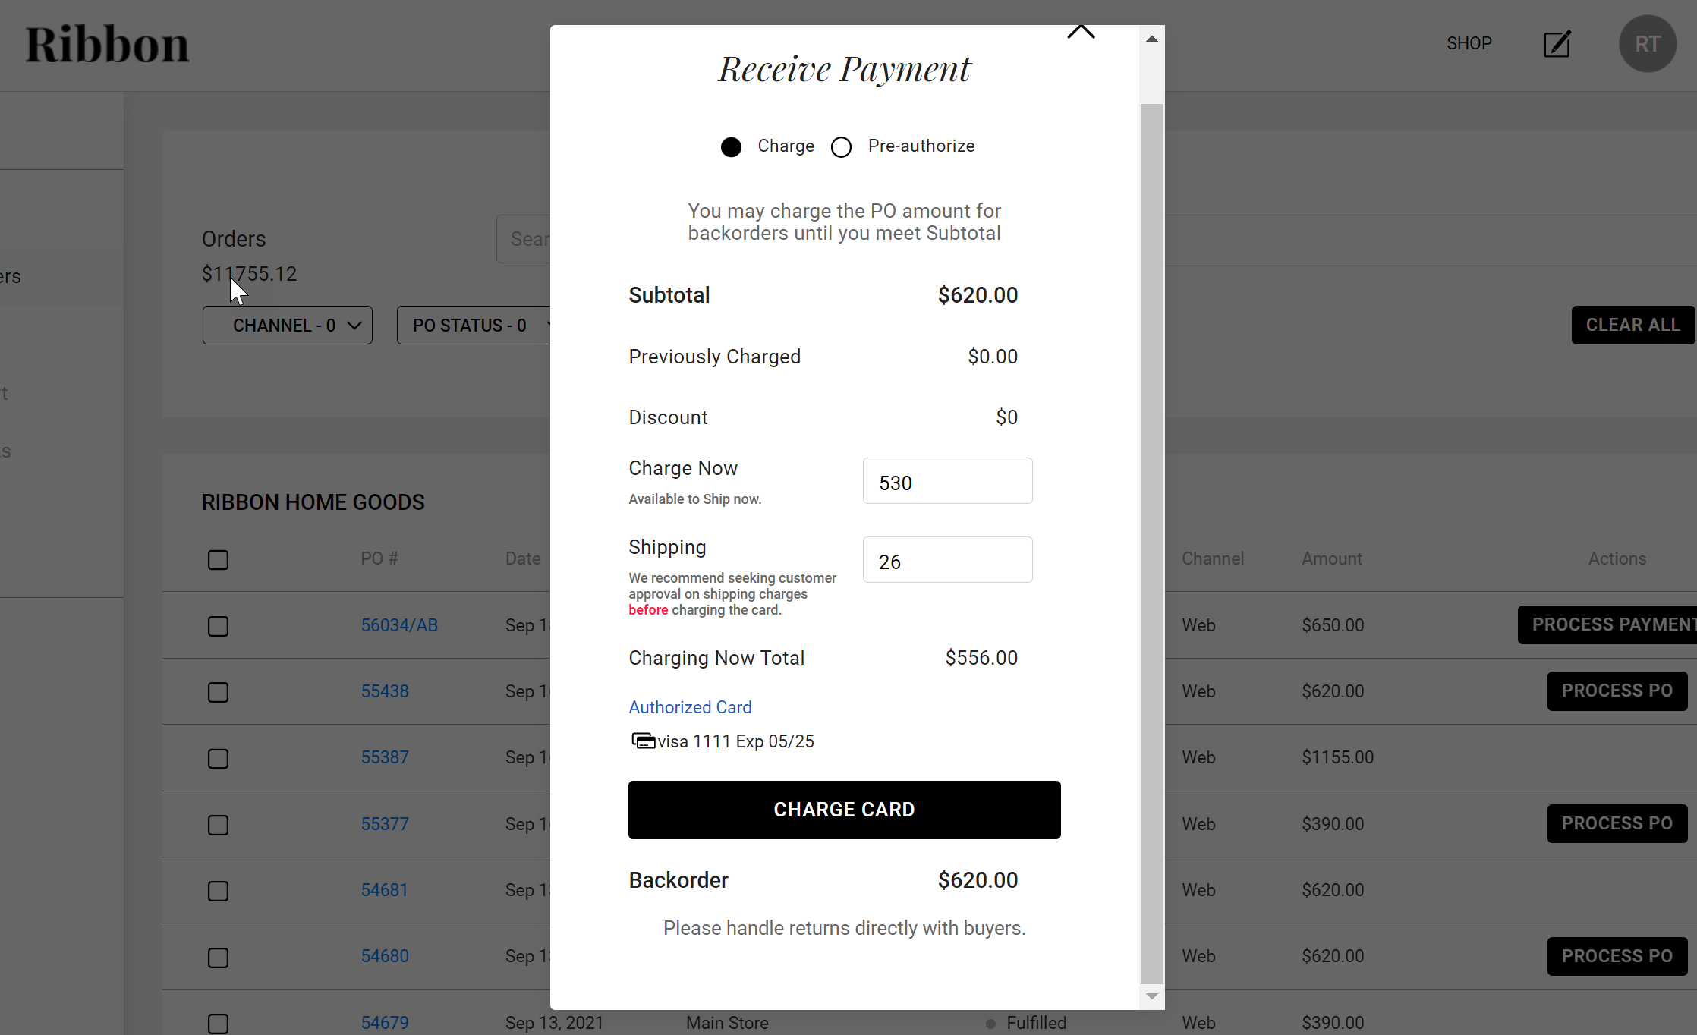
Task: Click the CLEAR ALL filters button
Action: (x=1632, y=326)
